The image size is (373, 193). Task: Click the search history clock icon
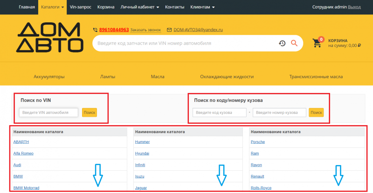[282, 43]
